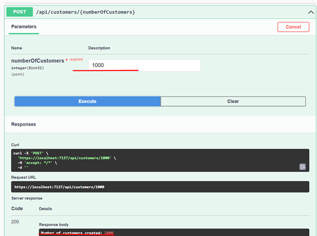Click the Clear button
This screenshot has width=317, height=236.
tap(233, 101)
